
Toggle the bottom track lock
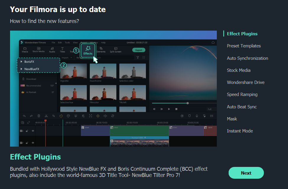27,143
